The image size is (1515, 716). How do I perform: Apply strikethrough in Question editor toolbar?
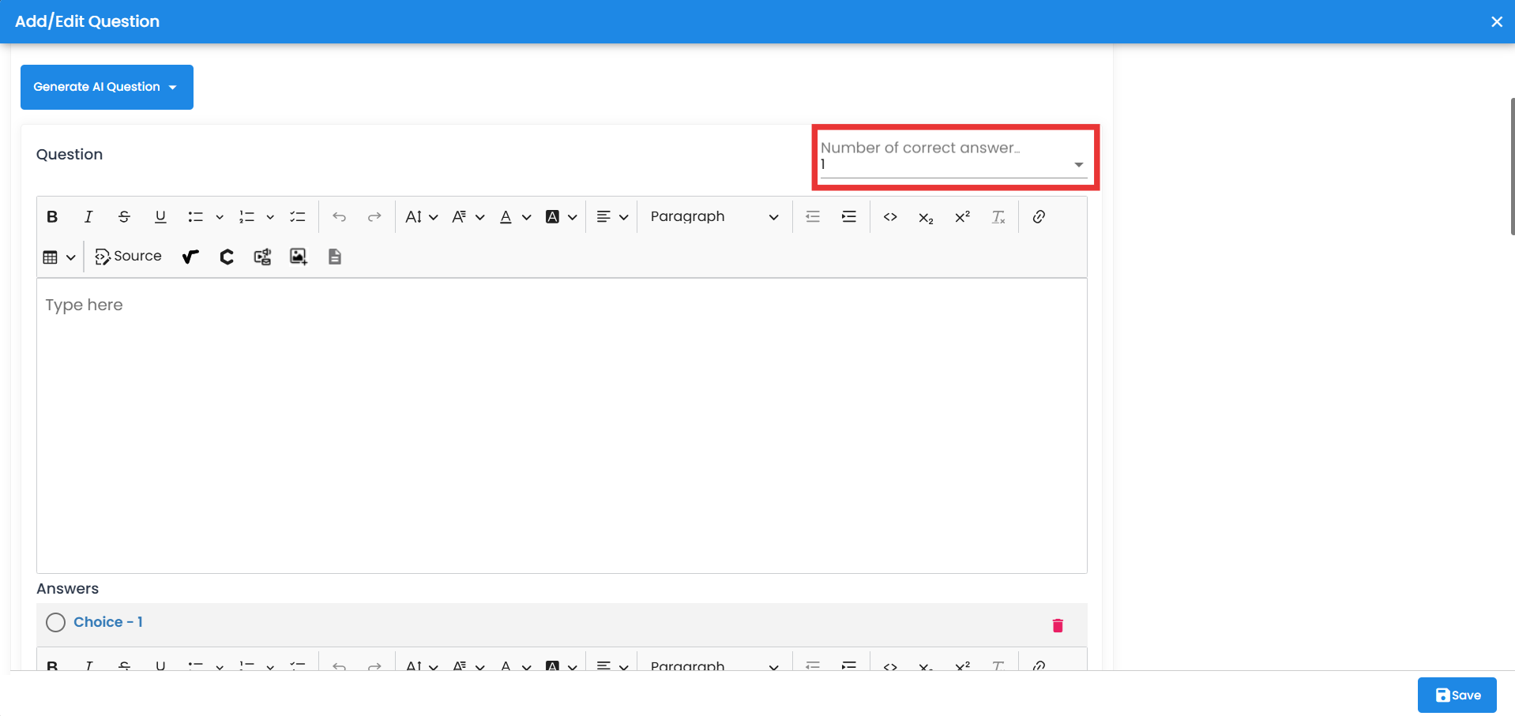pos(124,216)
